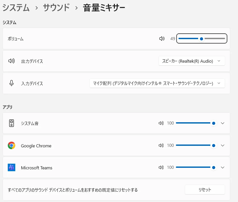
Task: Click the システム音 volume value 100
Action: coord(170,123)
